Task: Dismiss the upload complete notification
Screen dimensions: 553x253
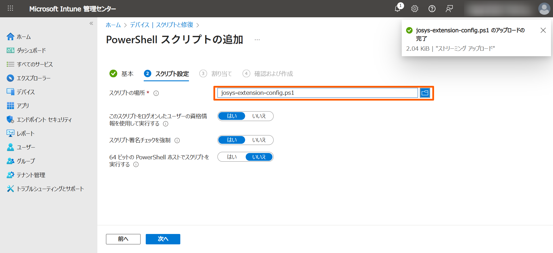Action: pyautogui.click(x=543, y=30)
